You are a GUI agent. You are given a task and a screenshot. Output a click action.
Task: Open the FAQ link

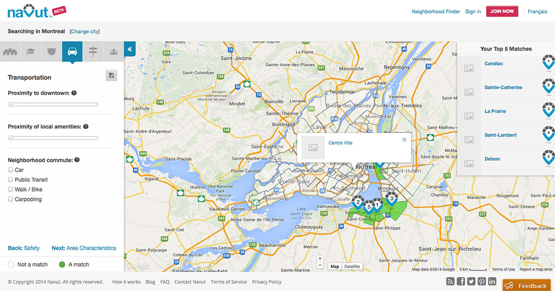click(165, 282)
